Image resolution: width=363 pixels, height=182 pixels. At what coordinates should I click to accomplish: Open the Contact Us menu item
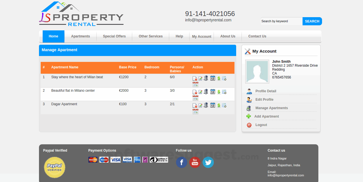point(257,36)
